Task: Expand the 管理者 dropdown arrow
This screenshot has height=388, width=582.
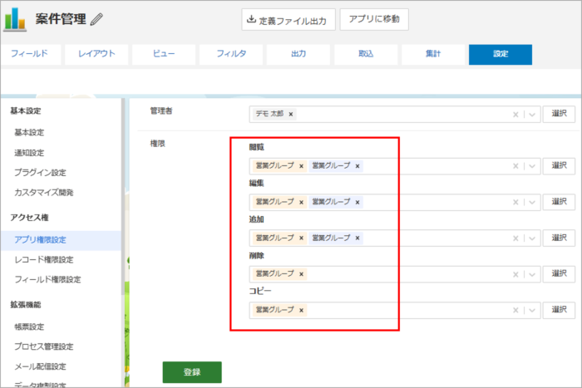Action: click(x=531, y=115)
